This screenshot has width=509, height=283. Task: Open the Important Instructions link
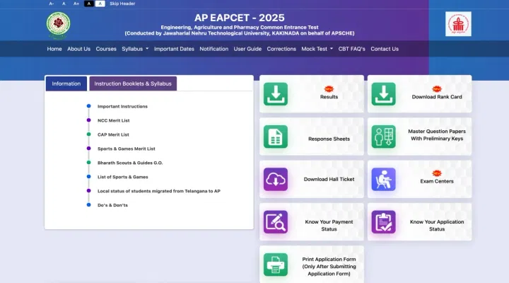click(x=122, y=106)
